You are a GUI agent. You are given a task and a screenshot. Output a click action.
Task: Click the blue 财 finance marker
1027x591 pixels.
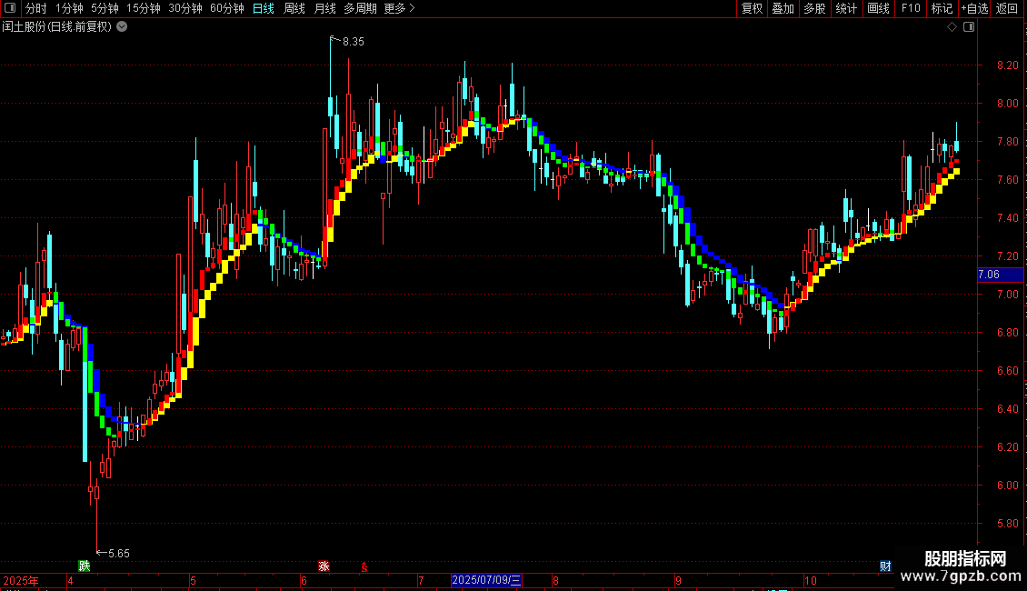885,566
